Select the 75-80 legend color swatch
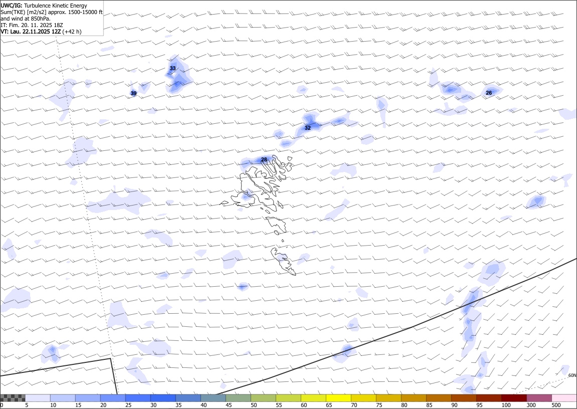Image resolution: width=577 pixels, height=409 pixels. [388, 398]
